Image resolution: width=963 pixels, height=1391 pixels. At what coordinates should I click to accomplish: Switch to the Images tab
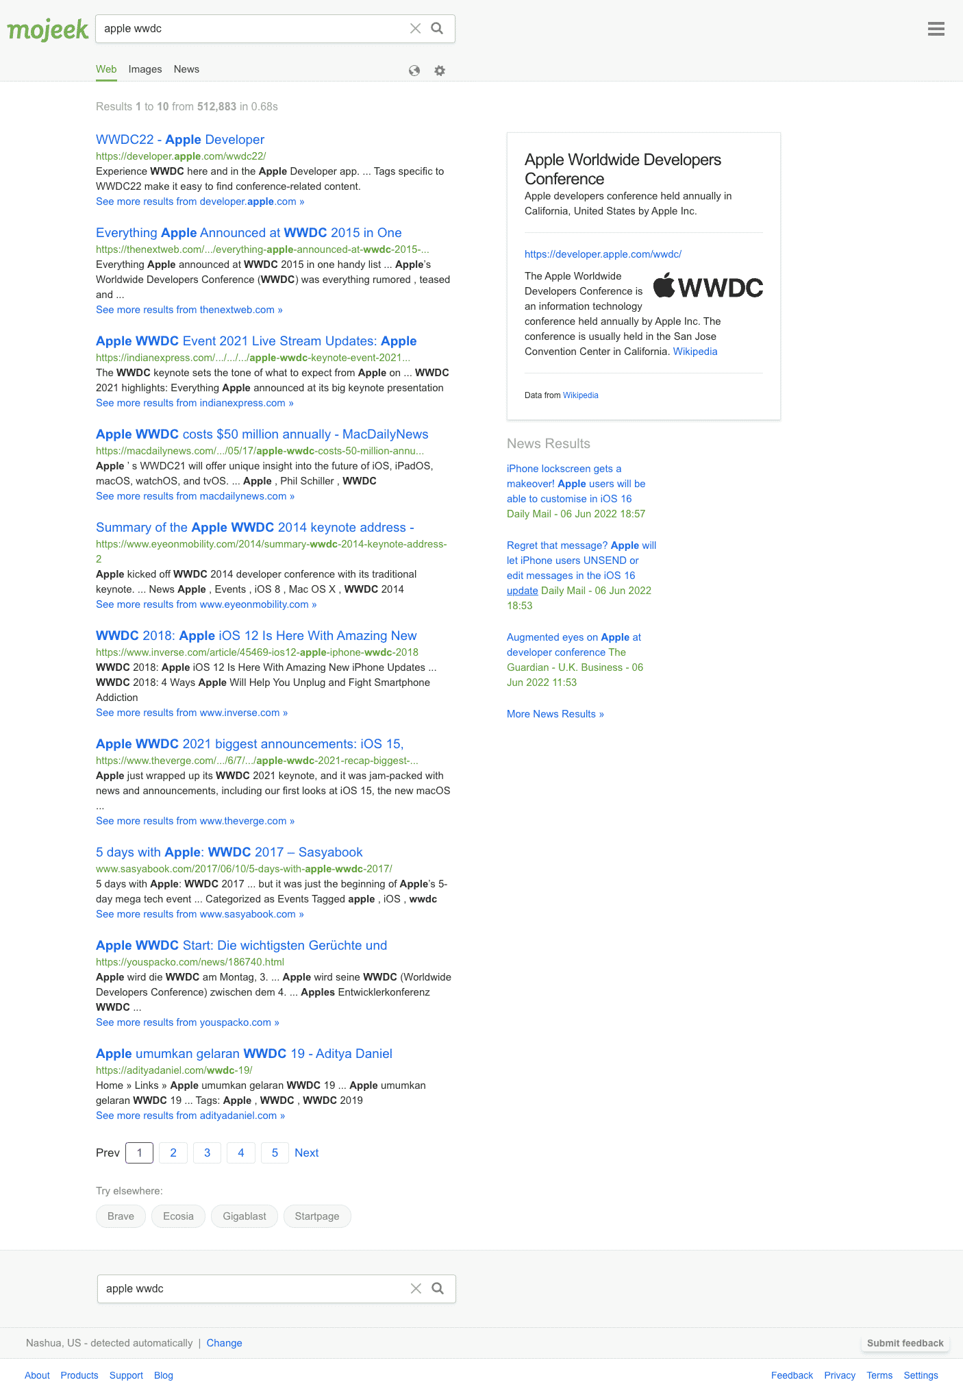pyautogui.click(x=145, y=69)
